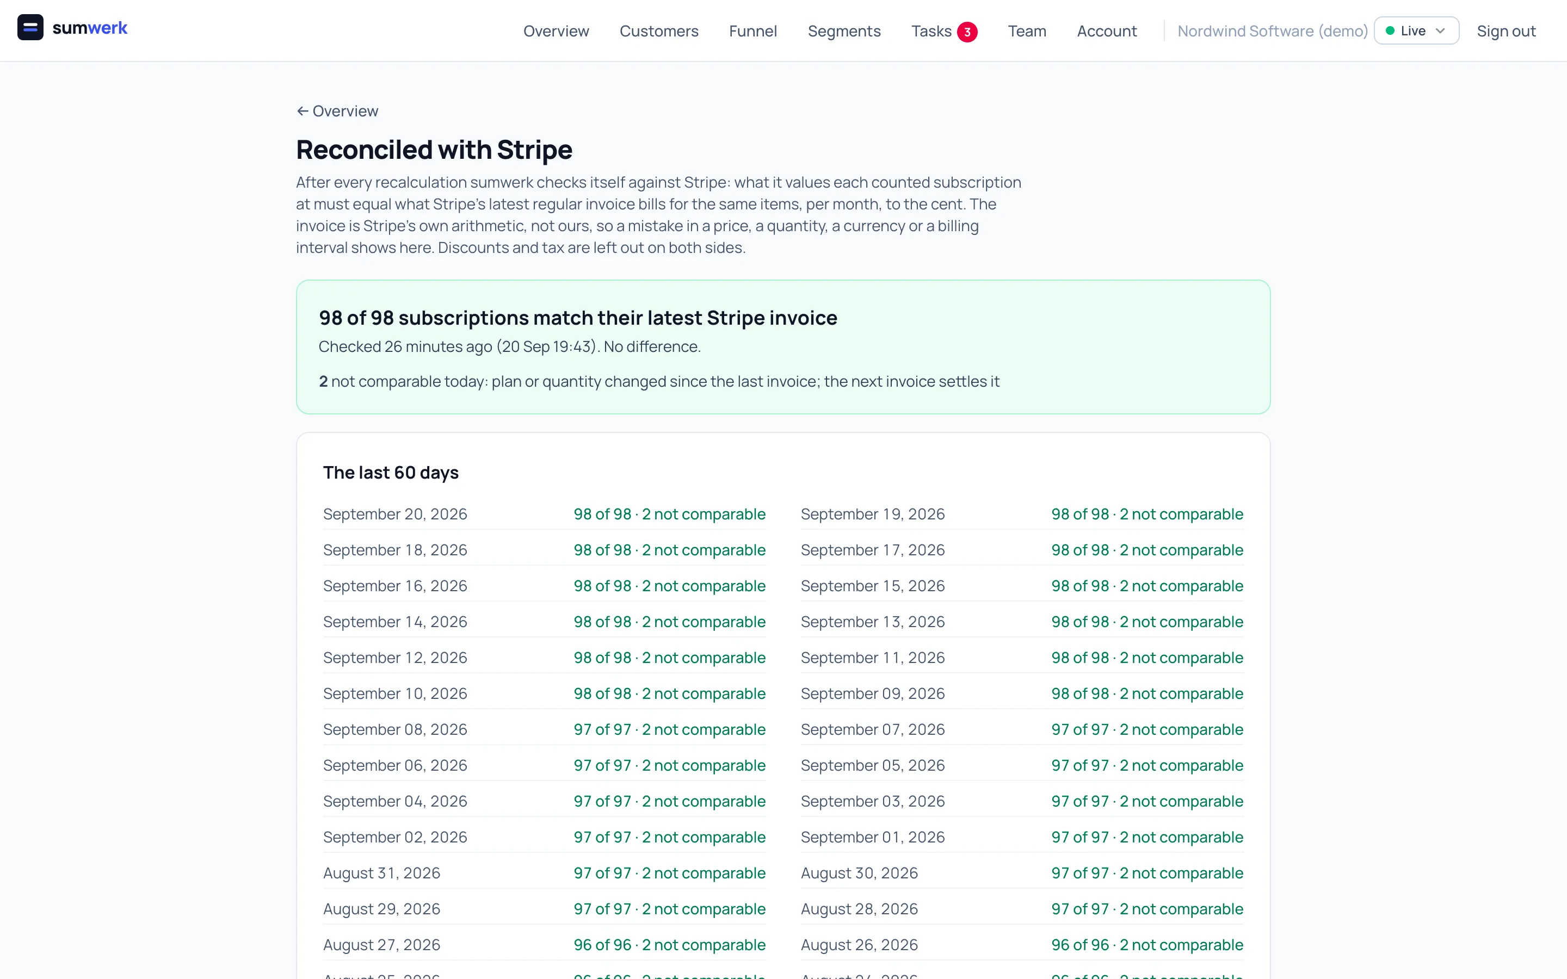Click the result for August 31, 2026
The image size is (1567, 979).
coord(670,873)
